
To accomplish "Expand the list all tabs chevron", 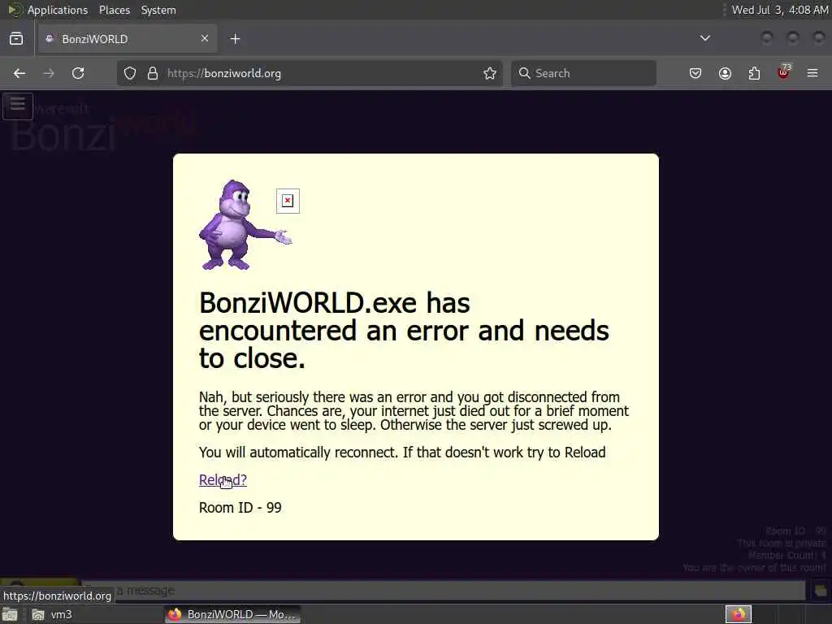I will pos(705,38).
